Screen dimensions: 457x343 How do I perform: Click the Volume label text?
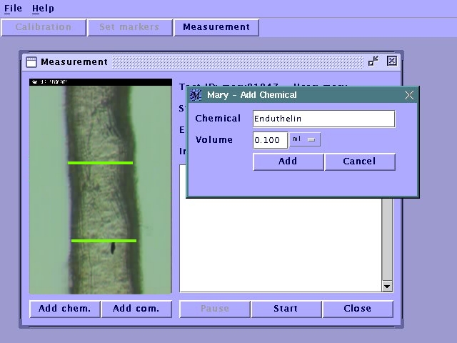(214, 140)
